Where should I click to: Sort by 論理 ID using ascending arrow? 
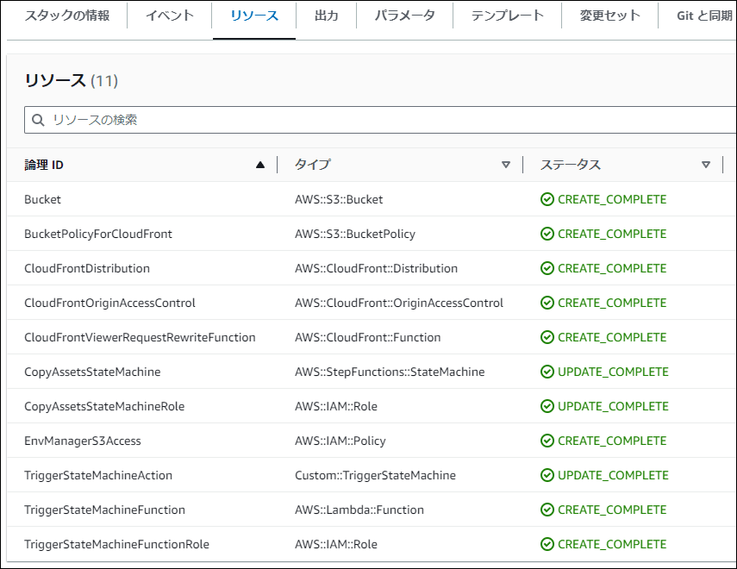coord(260,165)
